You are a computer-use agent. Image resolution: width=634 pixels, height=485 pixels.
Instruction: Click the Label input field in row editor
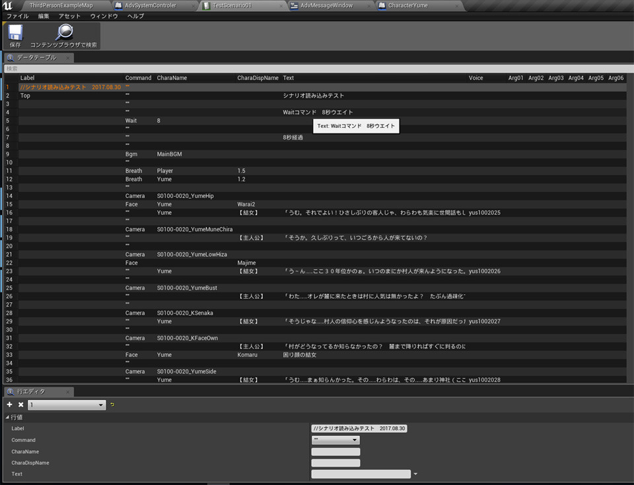tap(359, 428)
